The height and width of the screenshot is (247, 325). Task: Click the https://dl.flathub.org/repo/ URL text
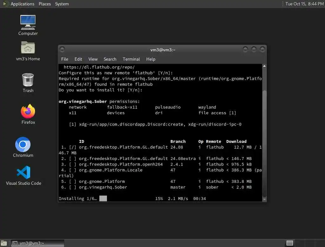click(x=99, y=67)
